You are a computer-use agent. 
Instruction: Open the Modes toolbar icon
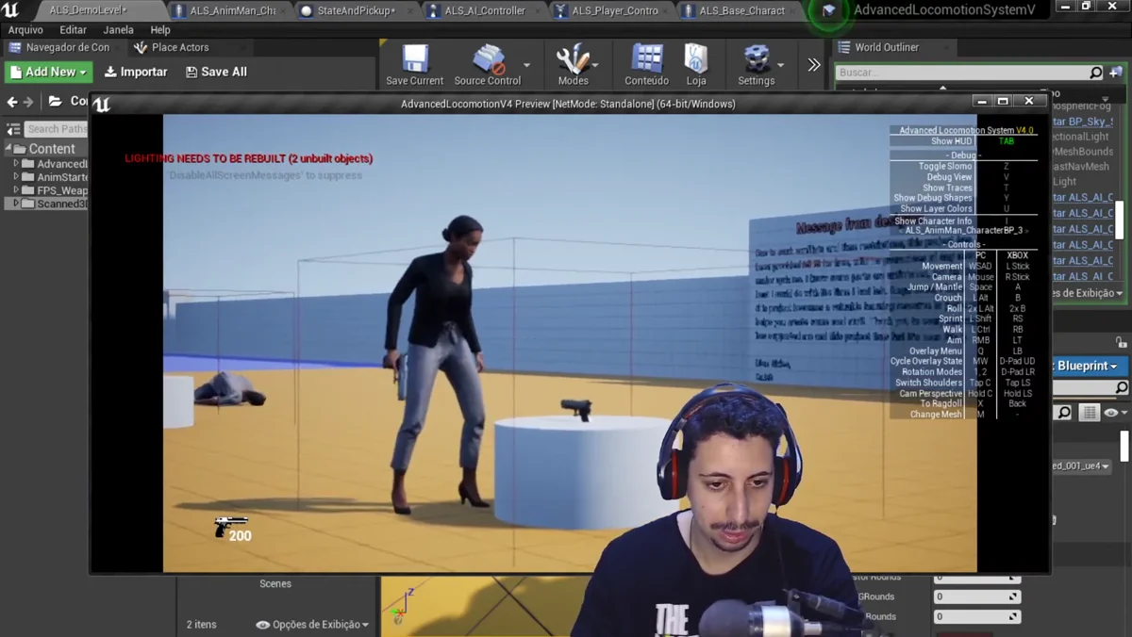(573, 64)
